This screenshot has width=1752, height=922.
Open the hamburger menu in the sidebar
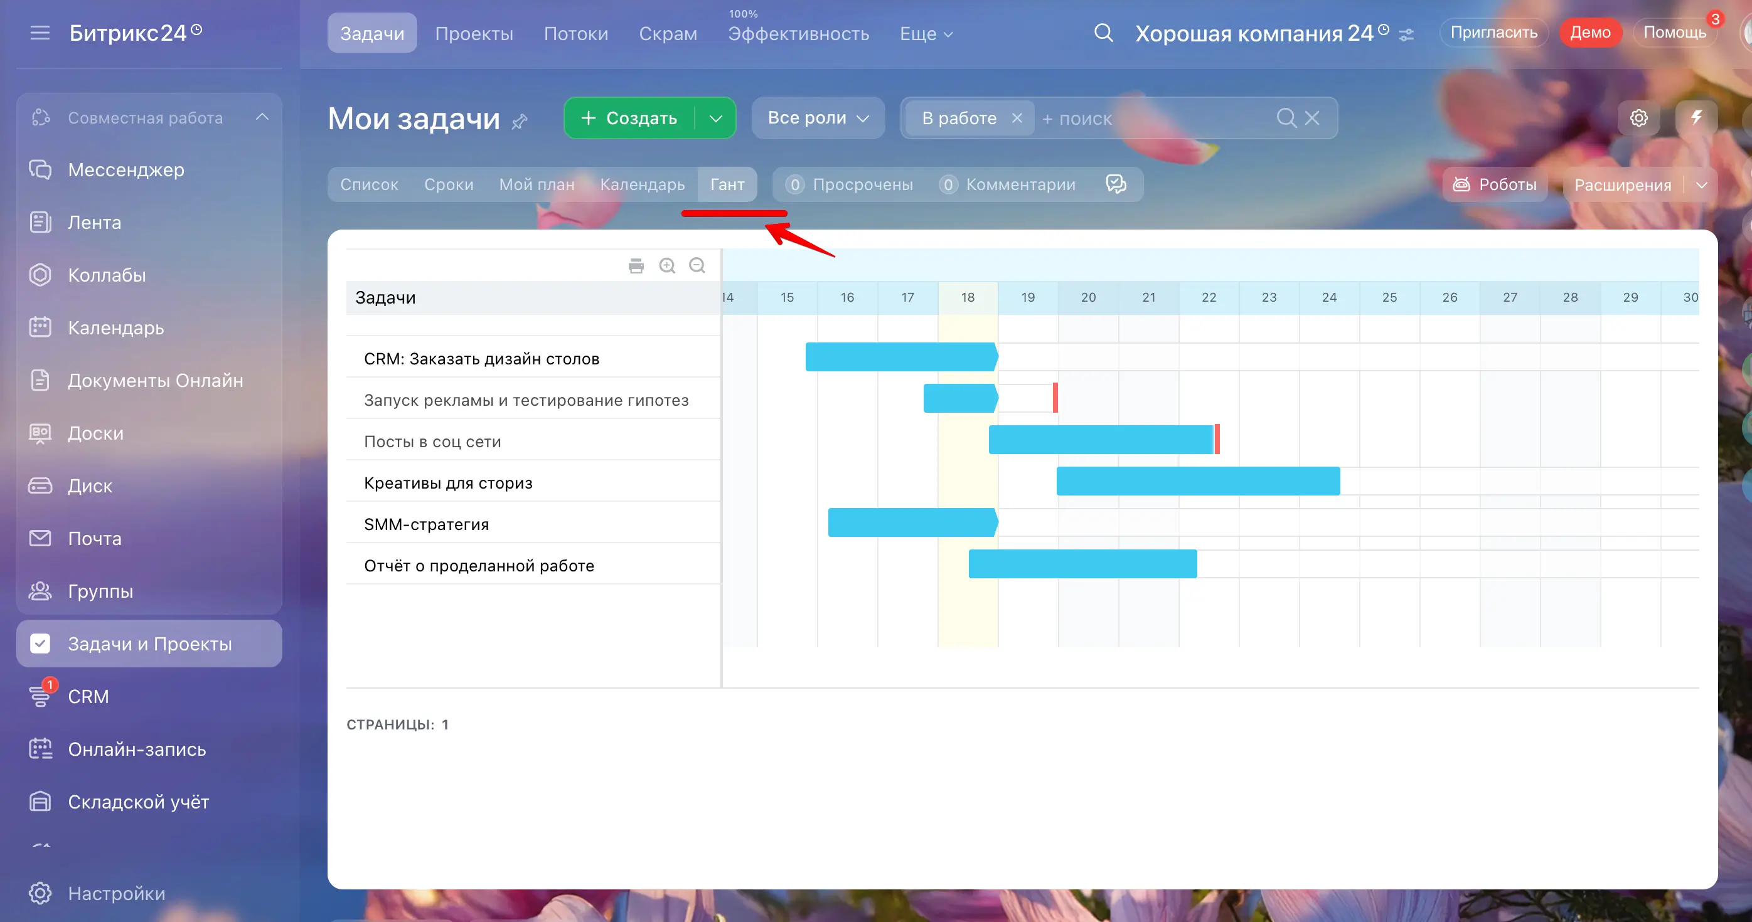[40, 33]
